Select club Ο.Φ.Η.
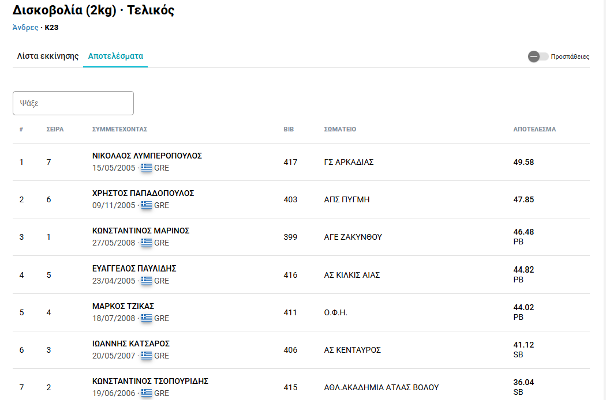 (x=335, y=312)
